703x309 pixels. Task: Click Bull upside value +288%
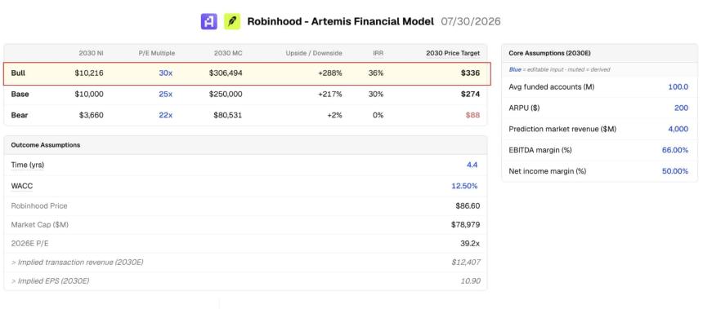[330, 73]
